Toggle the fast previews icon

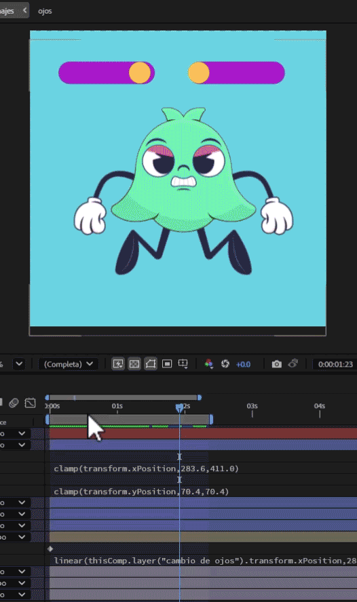(118, 363)
